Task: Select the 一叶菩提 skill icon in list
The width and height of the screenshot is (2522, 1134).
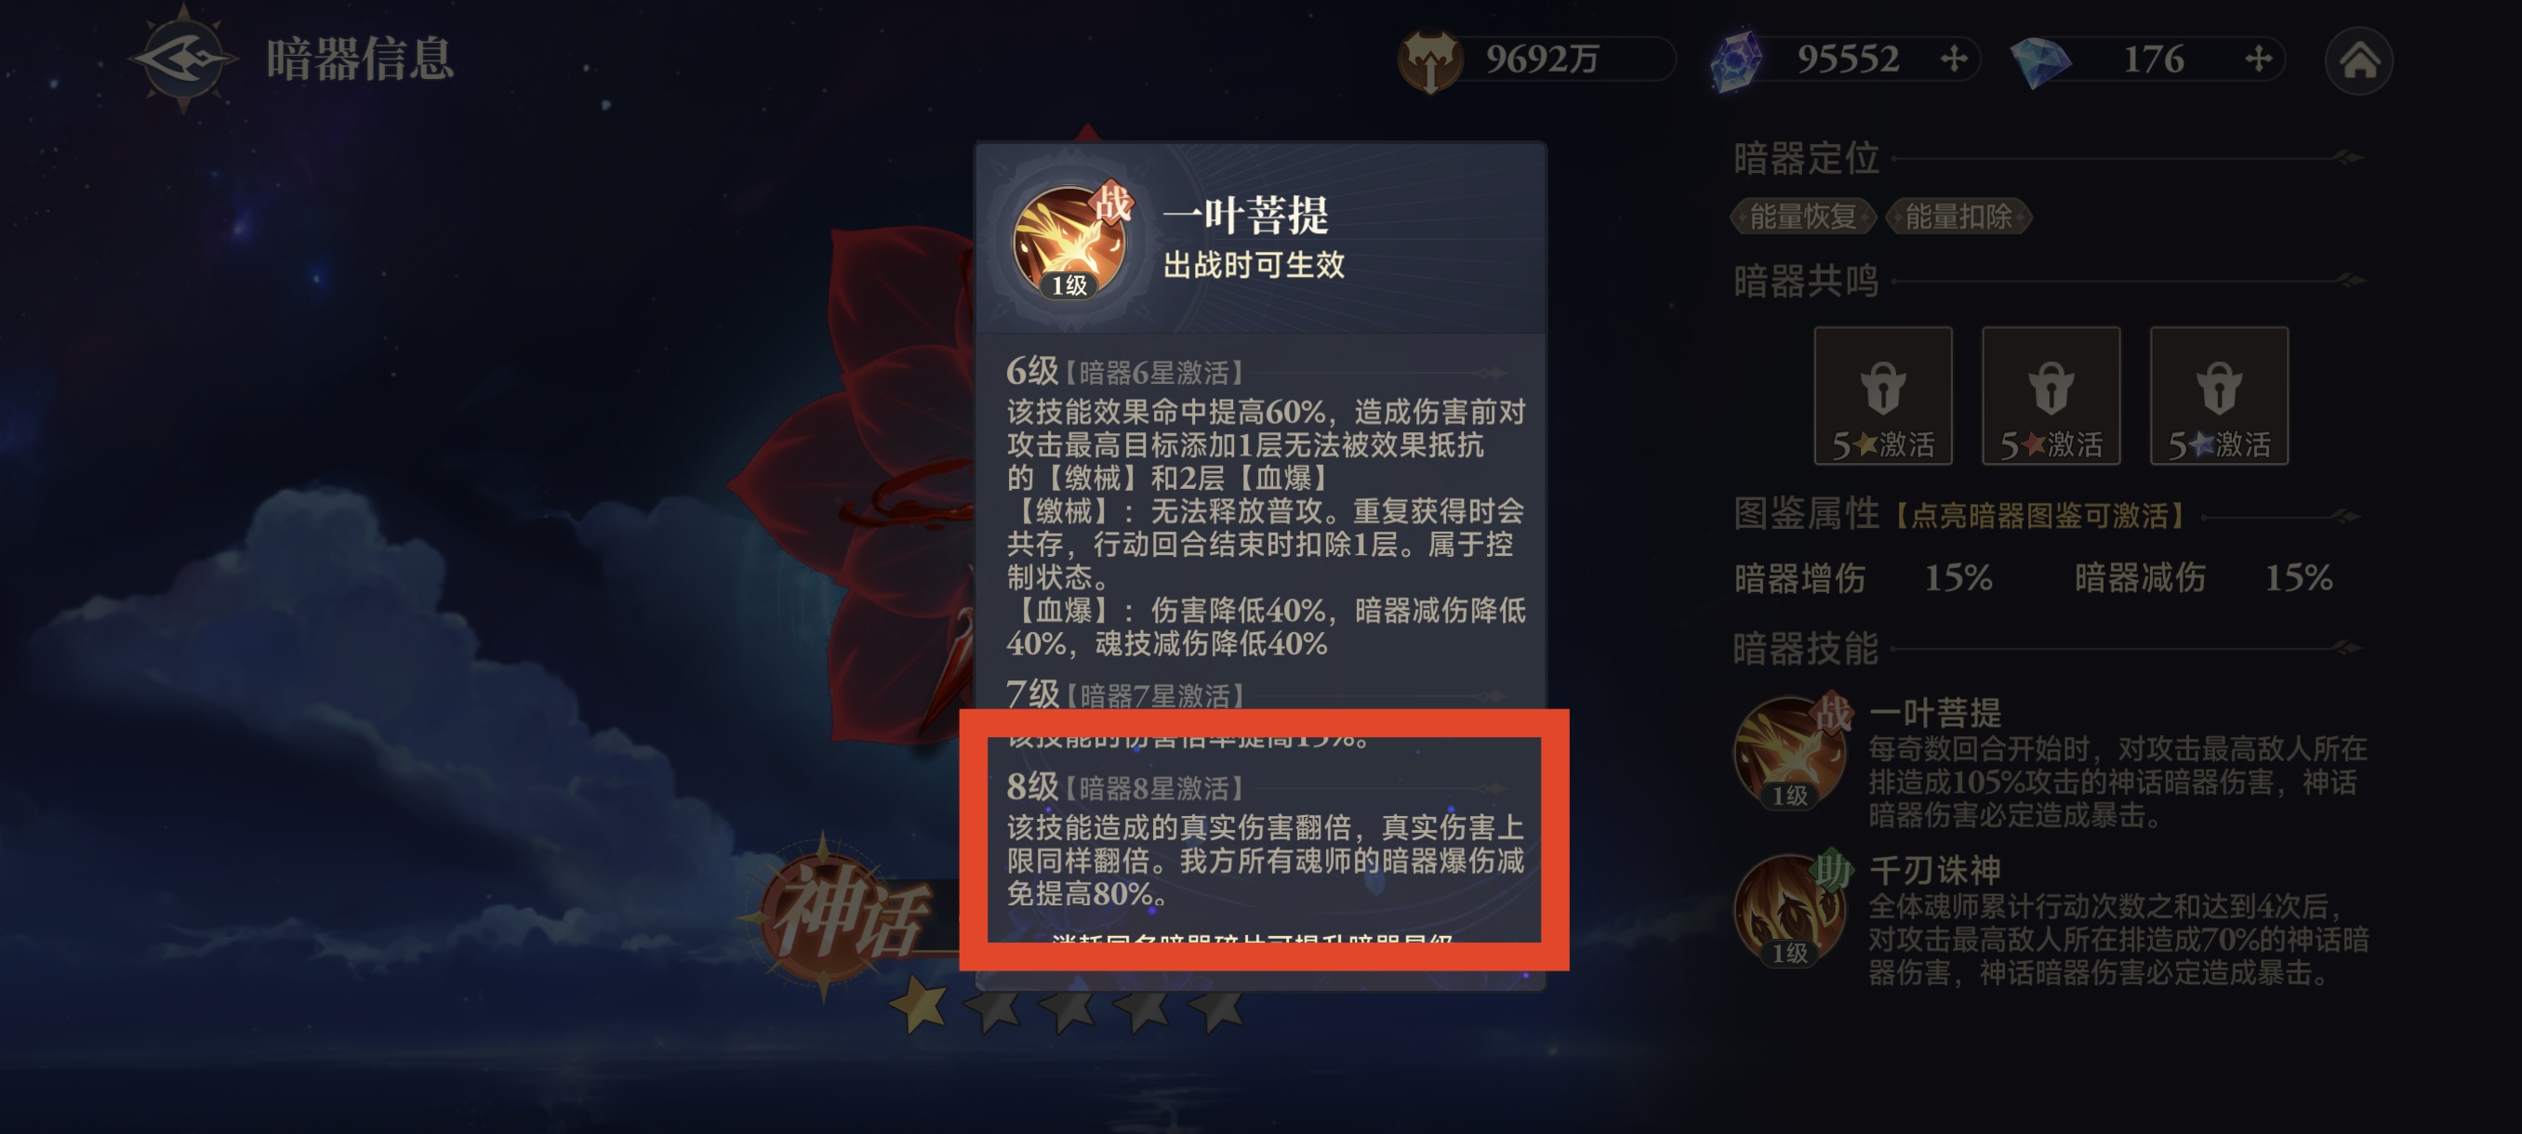Action: point(1791,752)
